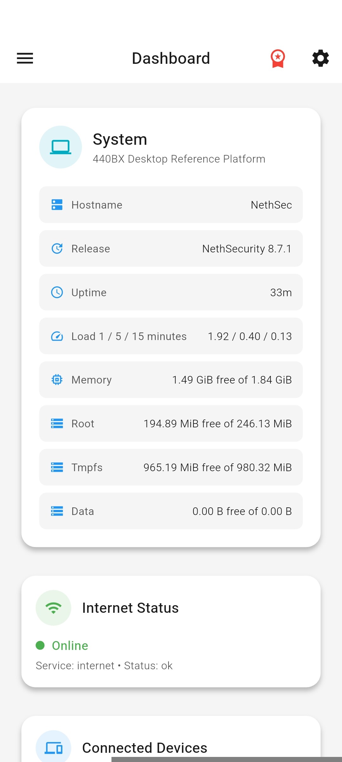Open the Connected Devices card heading
Image resolution: width=342 pixels, height=762 pixels.
click(145, 748)
